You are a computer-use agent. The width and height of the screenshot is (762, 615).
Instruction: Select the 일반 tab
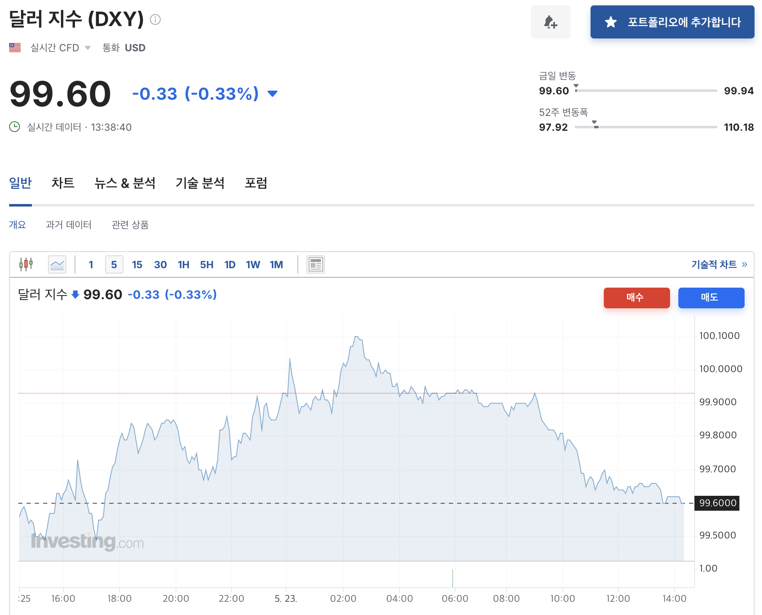[20, 183]
